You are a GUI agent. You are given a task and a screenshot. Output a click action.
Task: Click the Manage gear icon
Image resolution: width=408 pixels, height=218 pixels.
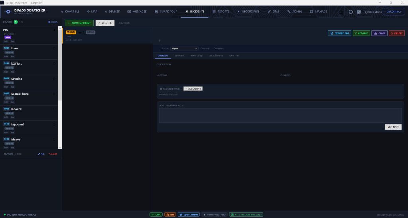(x=312, y=12)
